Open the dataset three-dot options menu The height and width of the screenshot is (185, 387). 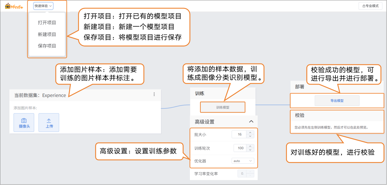tap(154, 94)
